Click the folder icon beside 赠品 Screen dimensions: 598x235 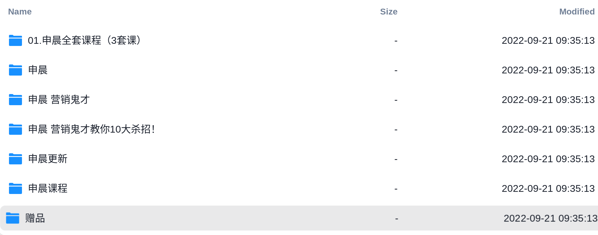(x=13, y=218)
